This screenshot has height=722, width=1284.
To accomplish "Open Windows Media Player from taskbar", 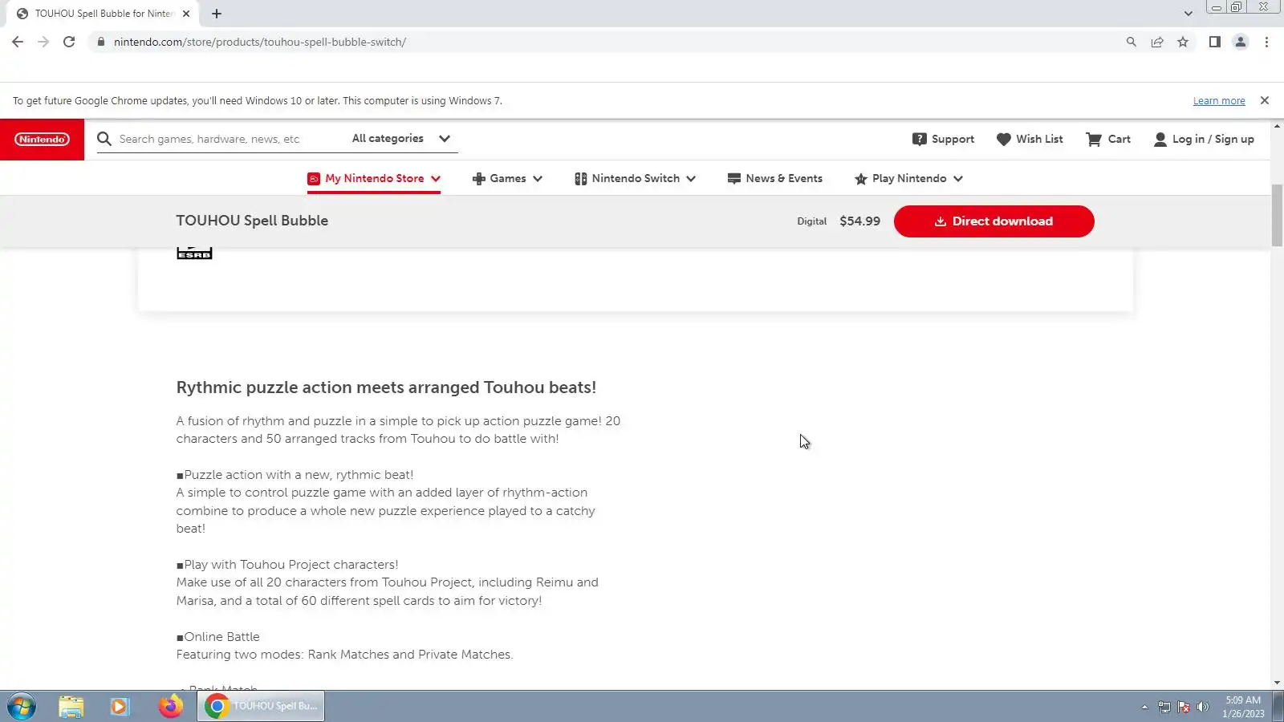I will point(120,706).
